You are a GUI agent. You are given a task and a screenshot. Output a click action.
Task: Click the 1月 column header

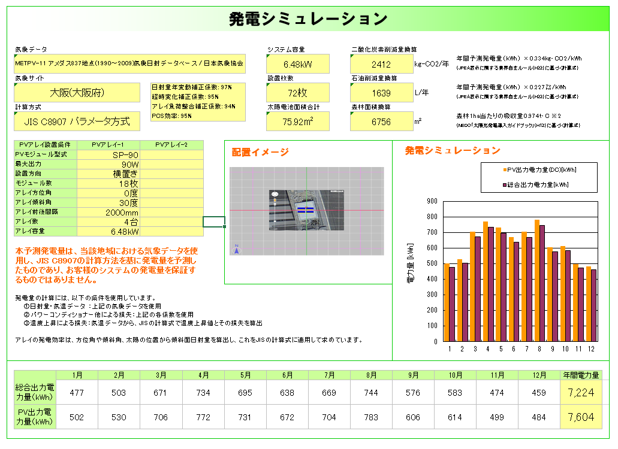click(77, 375)
